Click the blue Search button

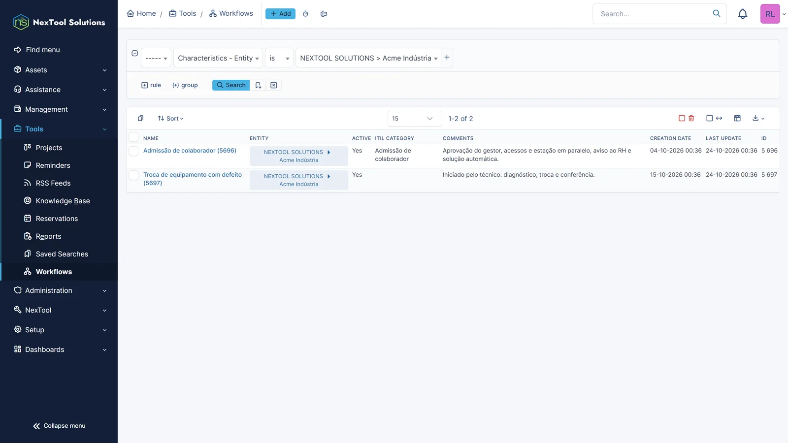pos(231,85)
